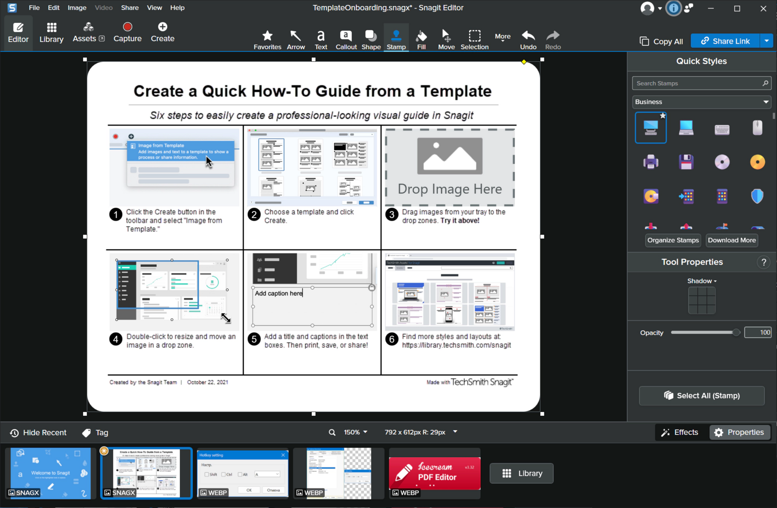Expand the Shadow dropdown

click(x=701, y=281)
